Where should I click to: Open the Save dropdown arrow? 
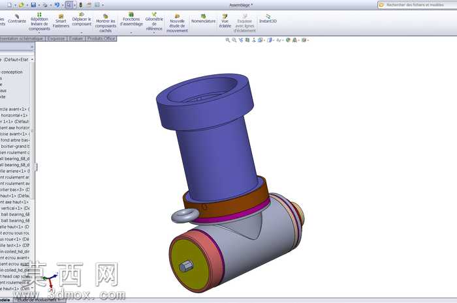pos(39,5)
